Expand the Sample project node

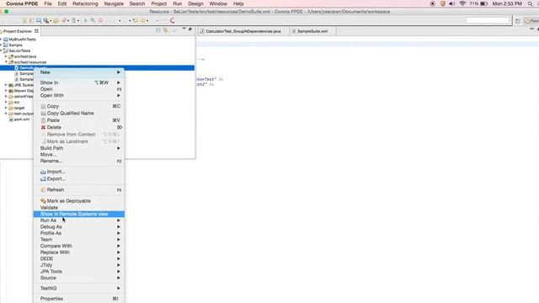tap(2, 45)
